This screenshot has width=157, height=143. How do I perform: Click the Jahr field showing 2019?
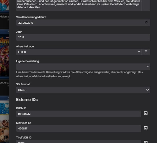(x=83, y=38)
